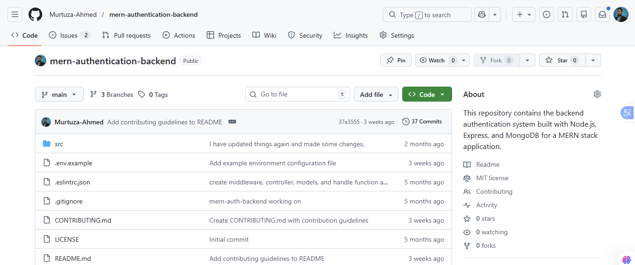
Task: Open the CONTRIBUTING.md file
Action: point(83,220)
